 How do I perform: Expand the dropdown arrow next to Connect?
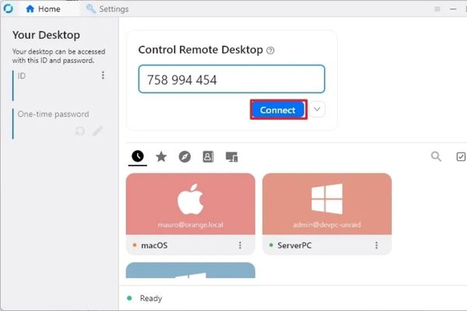tap(317, 110)
